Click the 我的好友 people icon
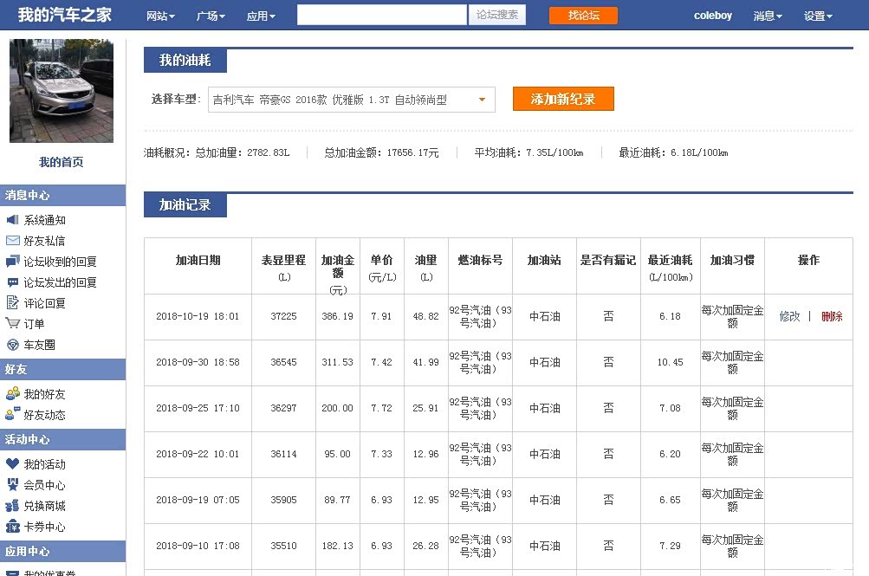This screenshot has width=869, height=576. click(x=12, y=394)
